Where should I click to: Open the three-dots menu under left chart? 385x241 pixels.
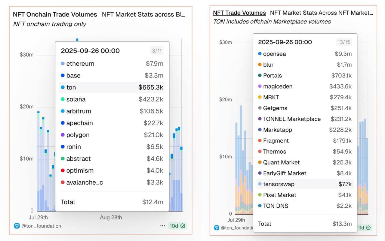(x=162, y=226)
